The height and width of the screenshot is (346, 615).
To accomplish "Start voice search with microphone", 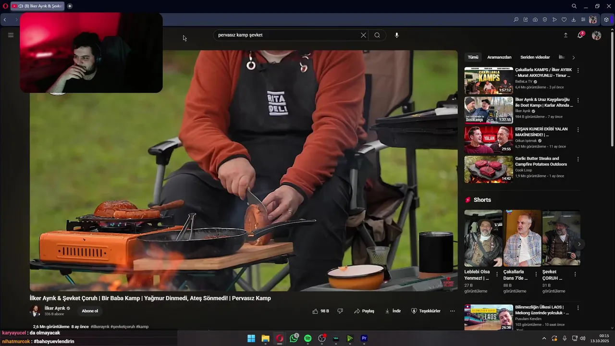I will [x=396, y=35].
